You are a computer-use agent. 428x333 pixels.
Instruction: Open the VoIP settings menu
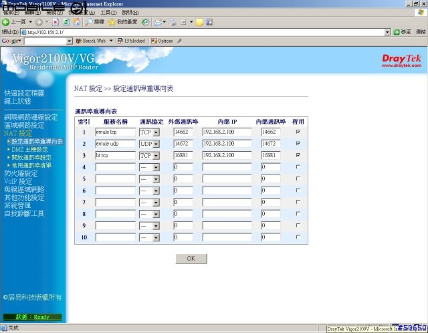coord(18,181)
